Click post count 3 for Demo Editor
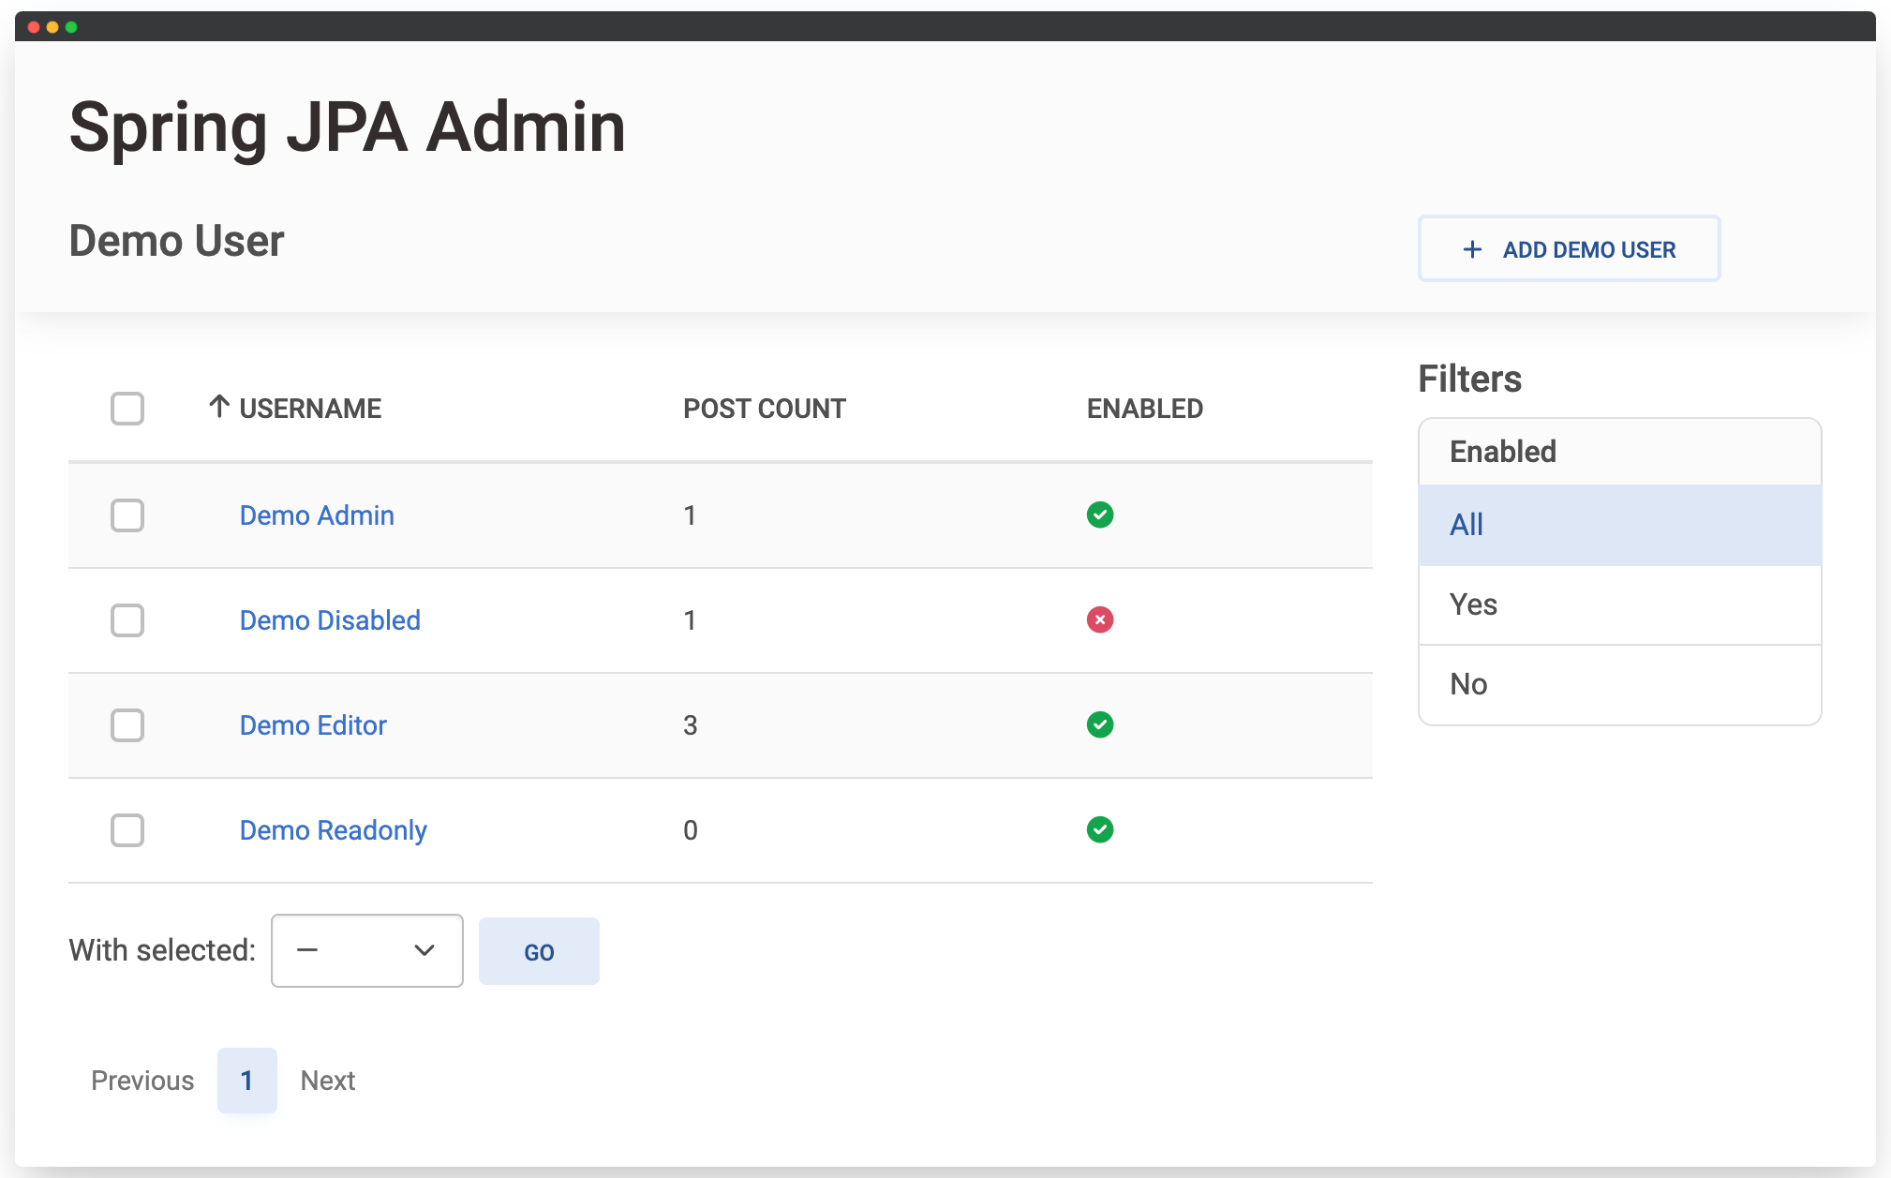 pyautogui.click(x=691, y=725)
